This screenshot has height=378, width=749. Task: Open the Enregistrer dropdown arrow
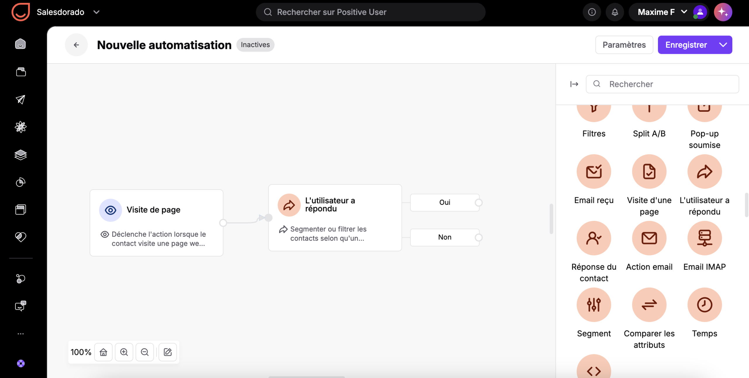click(723, 45)
